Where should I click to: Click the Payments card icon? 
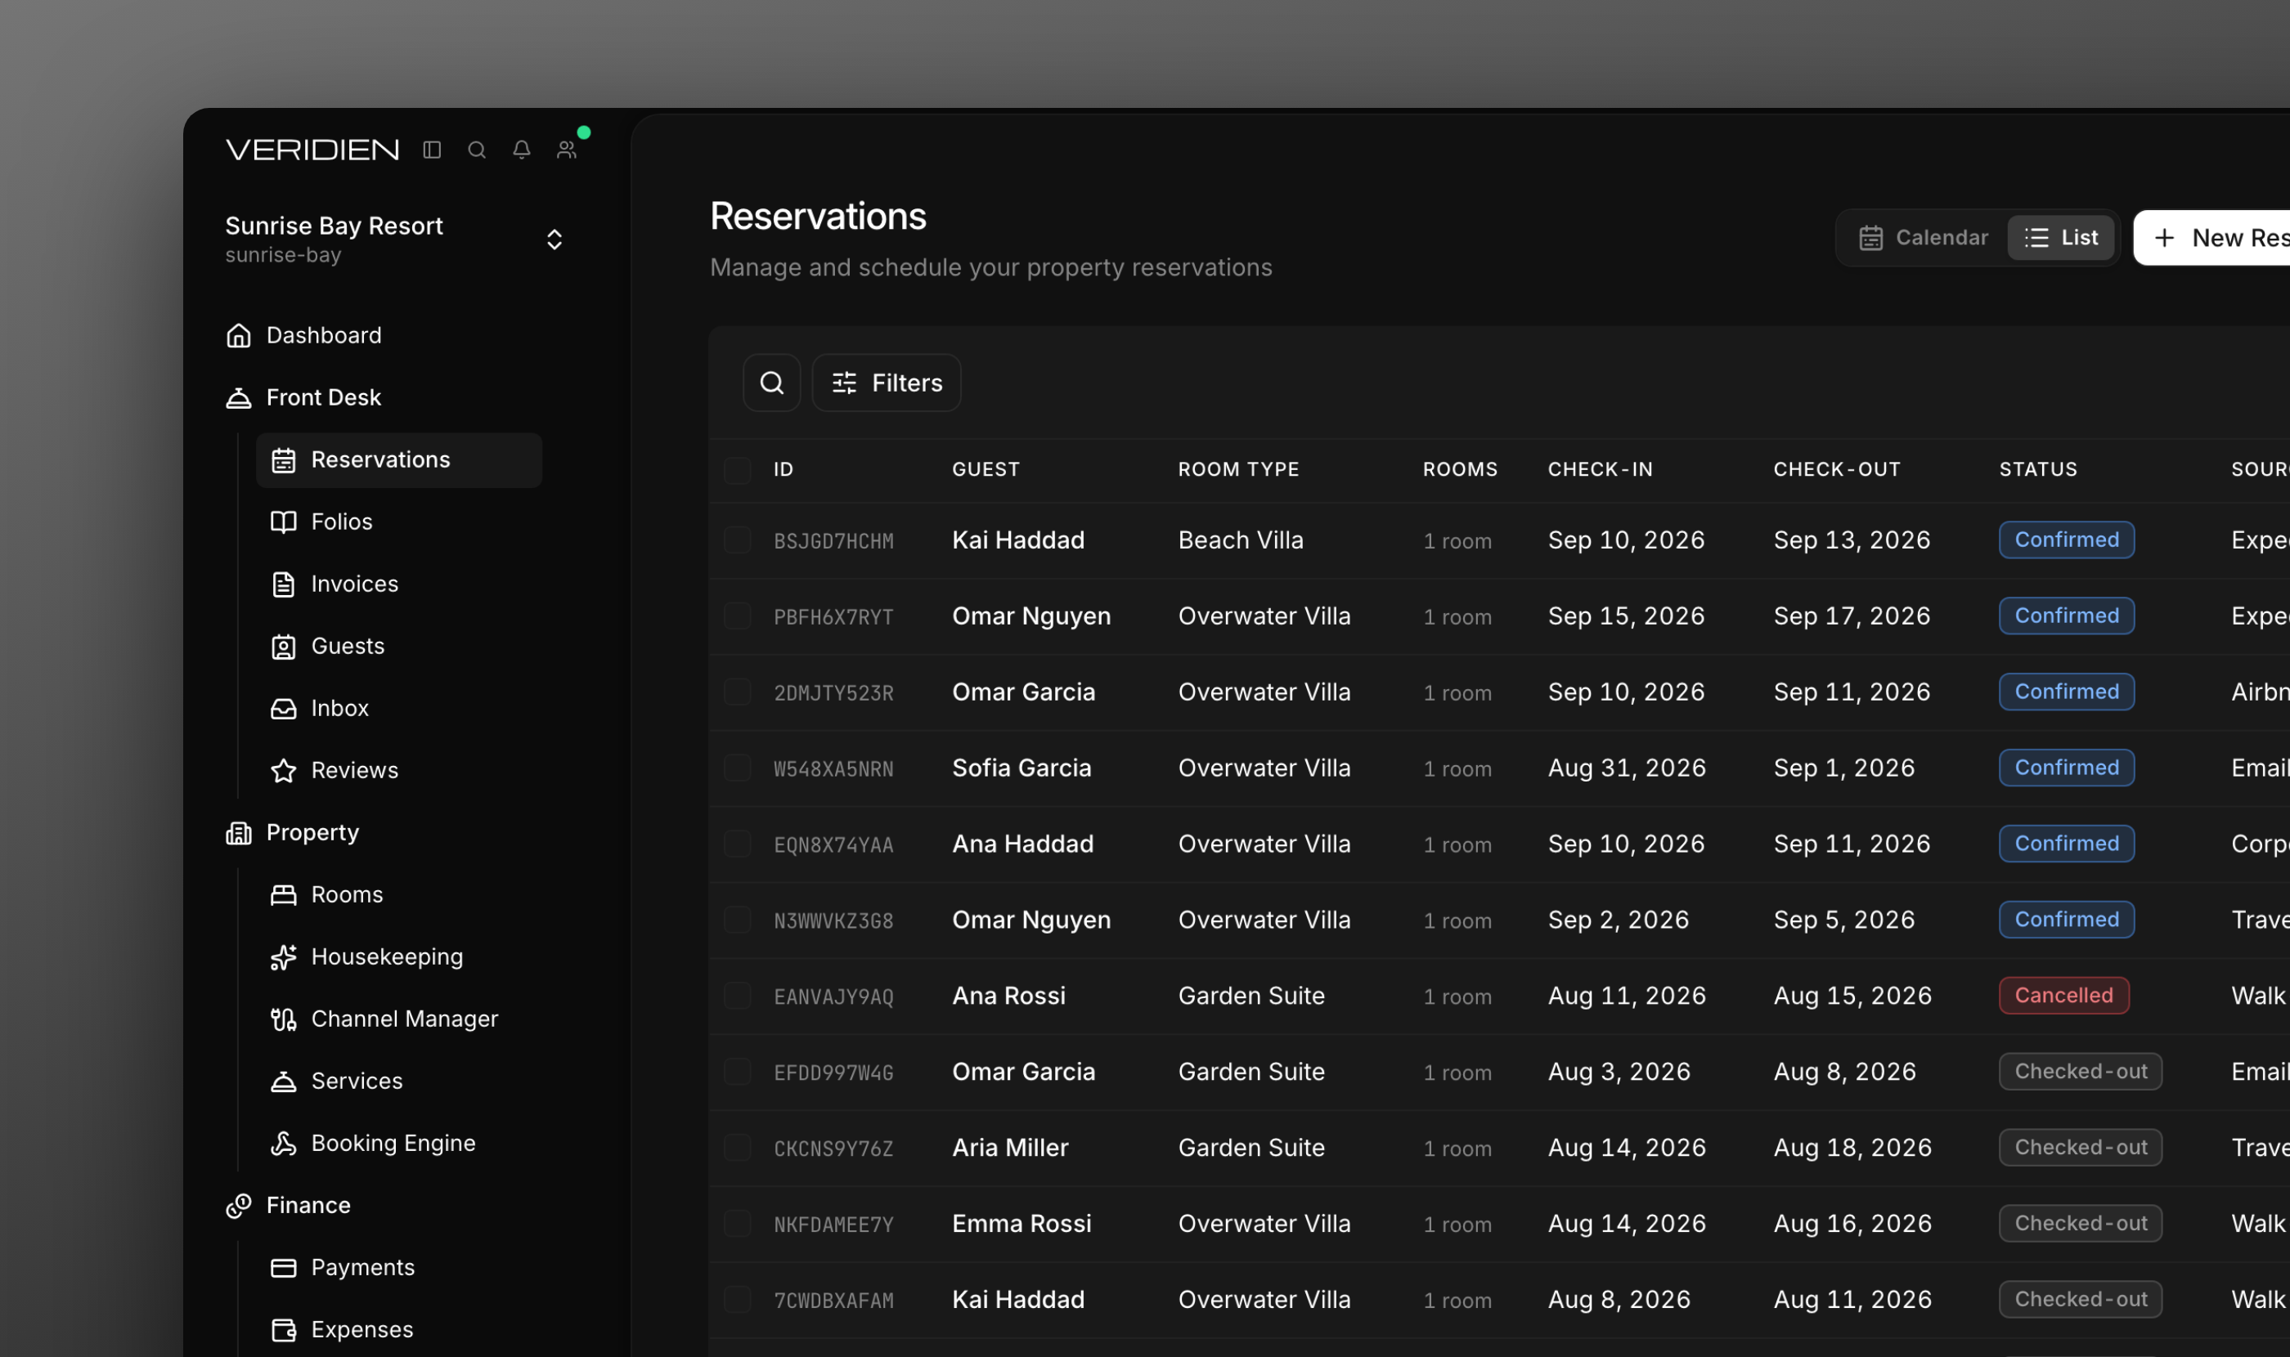pyautogui.click(x=284, y=1268)
